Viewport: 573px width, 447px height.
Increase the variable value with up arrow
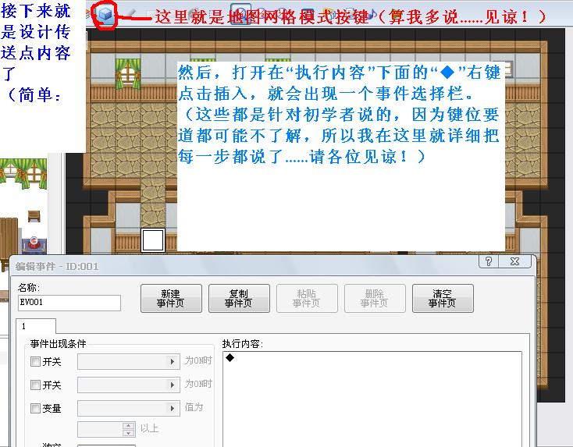point(128,425)
